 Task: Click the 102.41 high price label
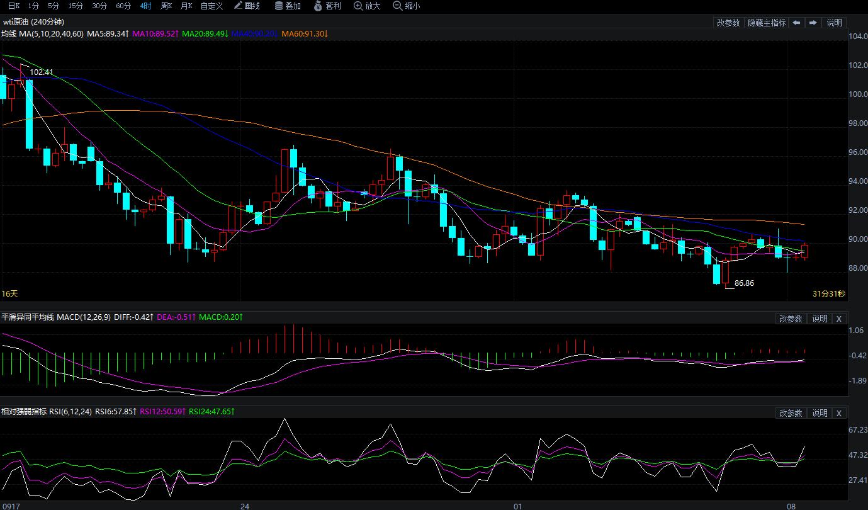pos(42,72)
